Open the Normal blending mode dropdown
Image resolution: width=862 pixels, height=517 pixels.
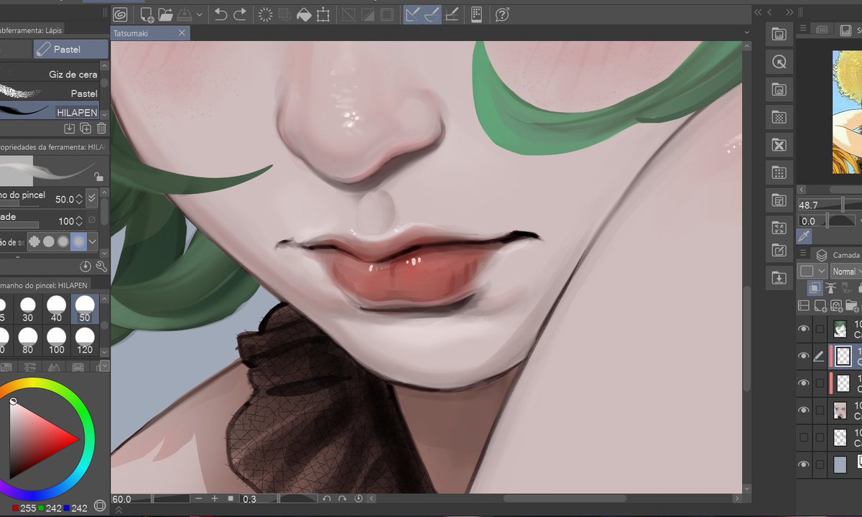[846, 271]
